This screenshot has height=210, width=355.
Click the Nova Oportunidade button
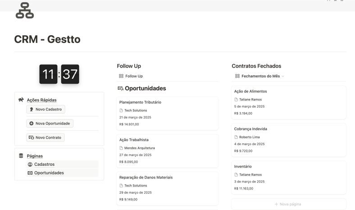pyautogui.click(x=50, y=123)
